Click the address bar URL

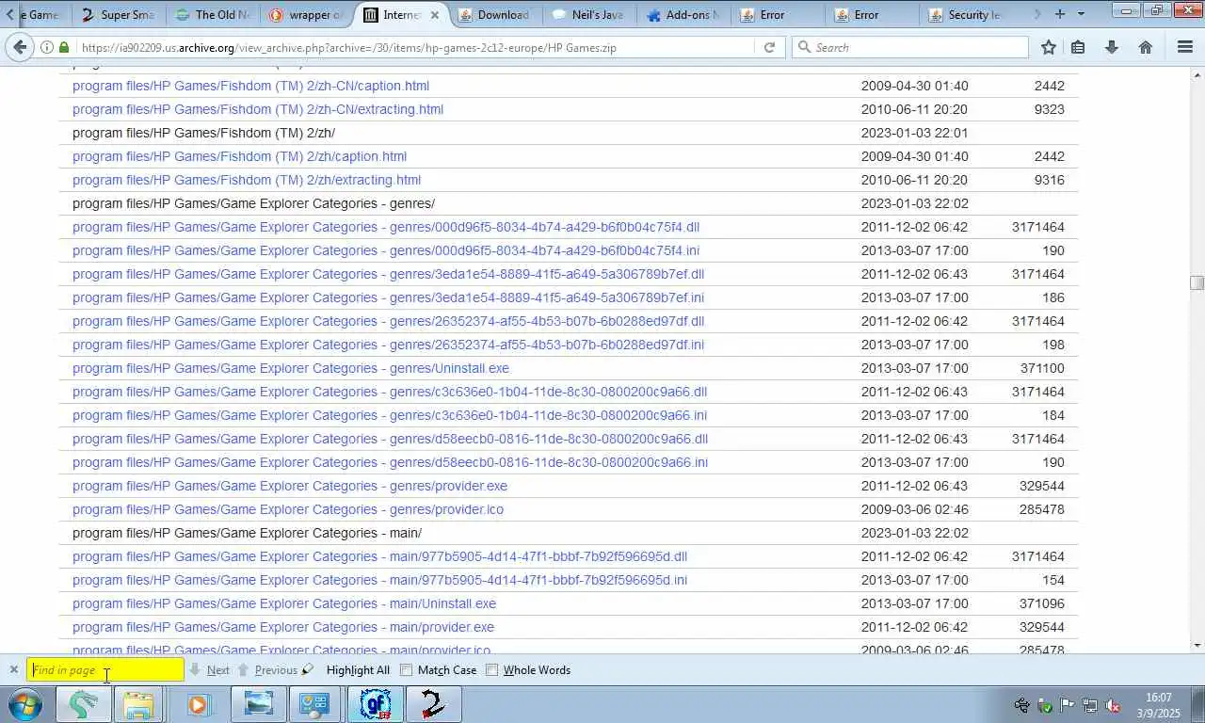(x=348, y=47)
